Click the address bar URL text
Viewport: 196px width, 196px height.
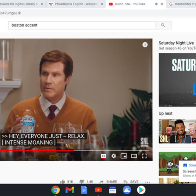[10, 13]
